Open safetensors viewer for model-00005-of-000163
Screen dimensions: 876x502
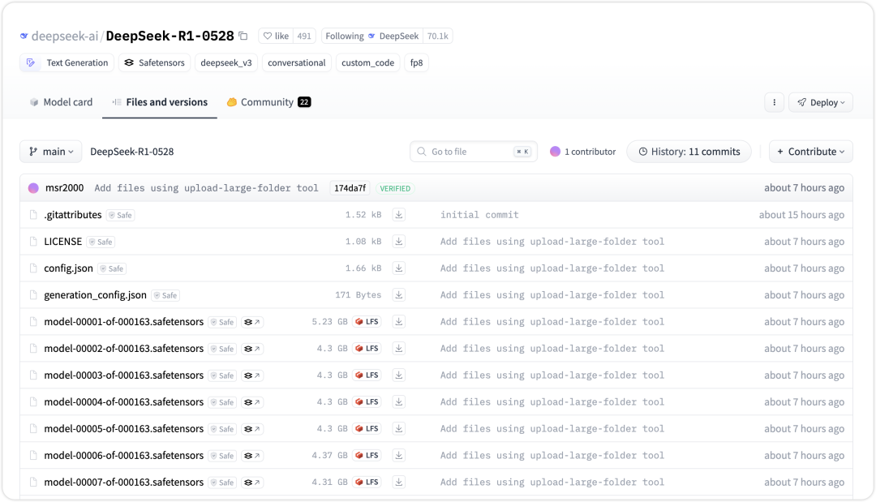[252, 429]
